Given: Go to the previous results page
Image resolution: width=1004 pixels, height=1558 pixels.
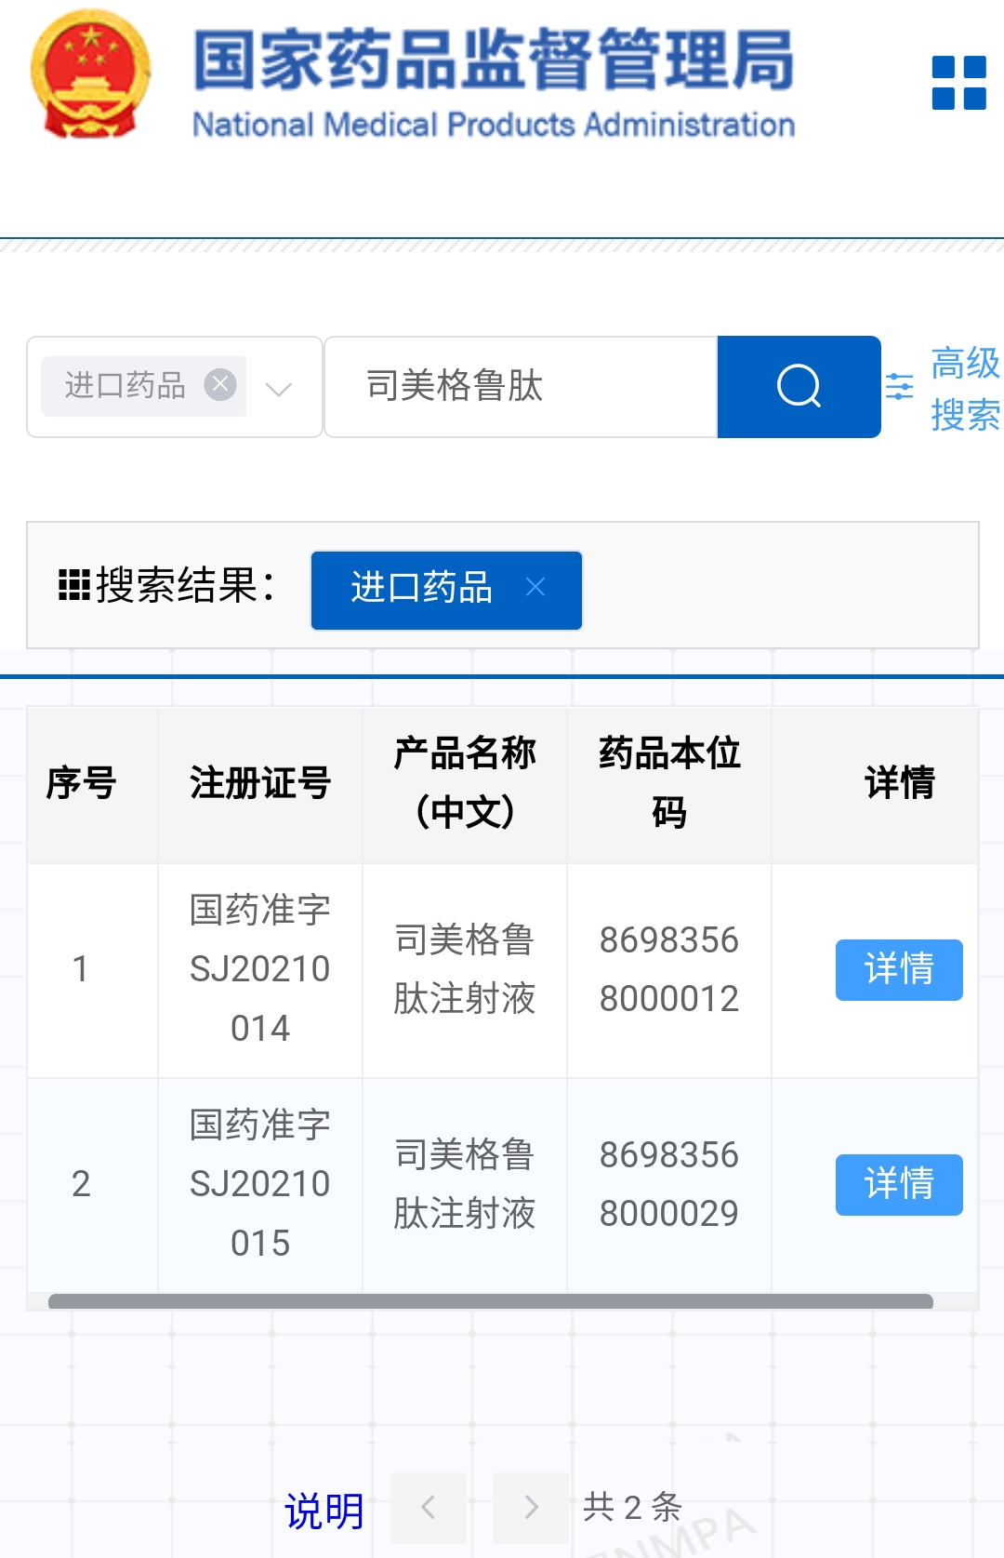Looking at the screenshot, I should coord(429,1507).
